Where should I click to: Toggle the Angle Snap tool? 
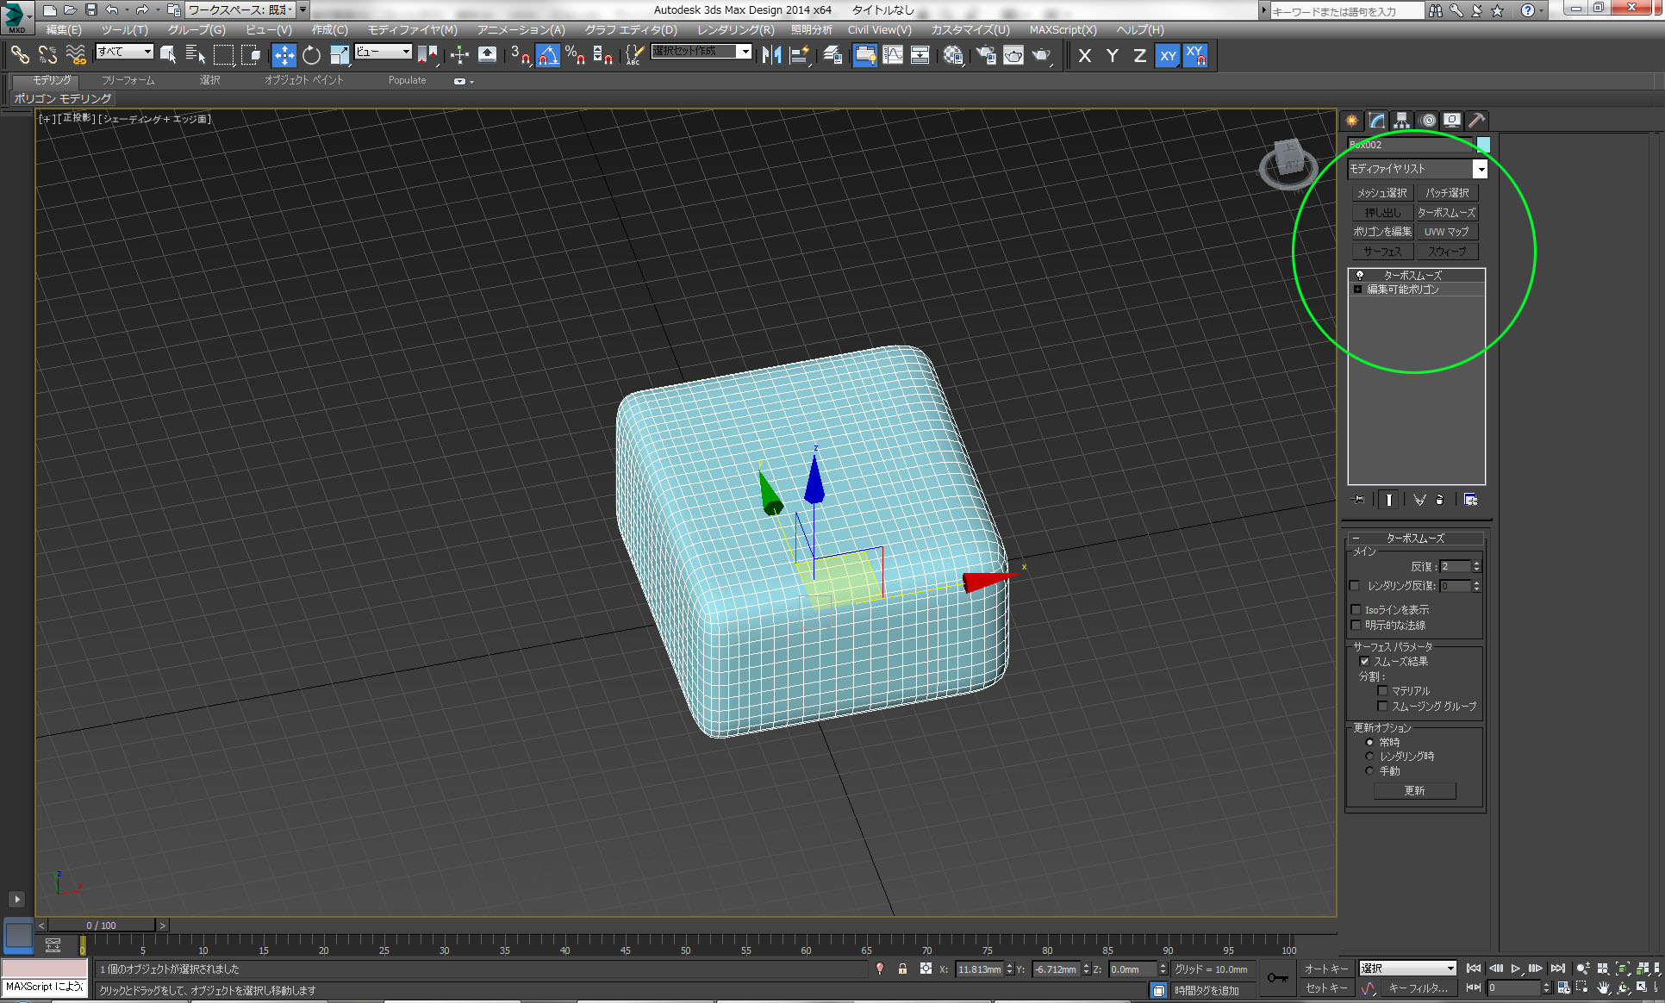(x=548, y=55)
